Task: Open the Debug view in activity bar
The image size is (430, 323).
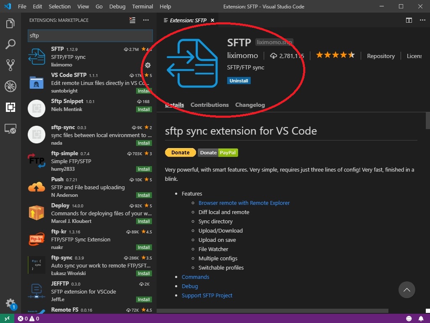Action: pyautogui.click(x=10, y=86)
